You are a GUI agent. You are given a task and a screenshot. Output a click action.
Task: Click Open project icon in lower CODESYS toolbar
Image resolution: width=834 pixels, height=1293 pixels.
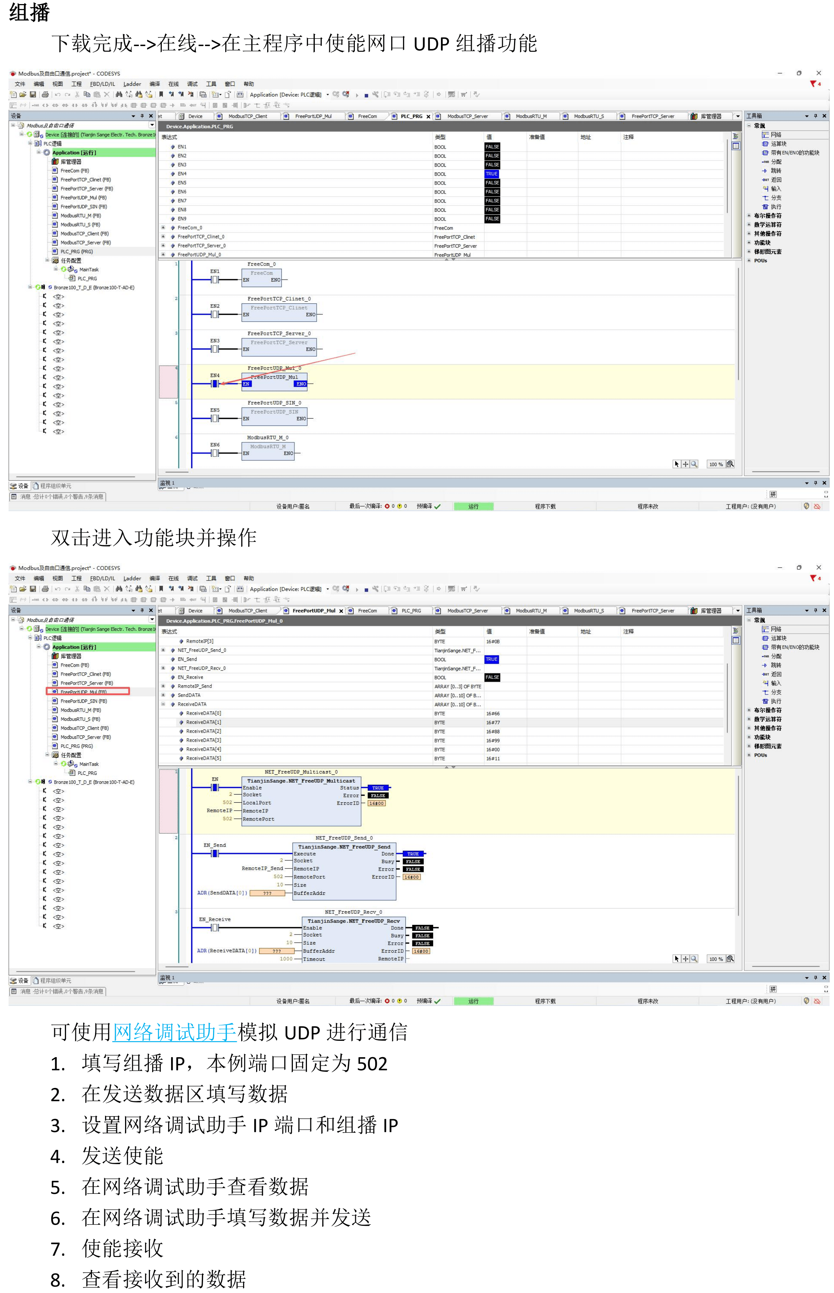23,588
